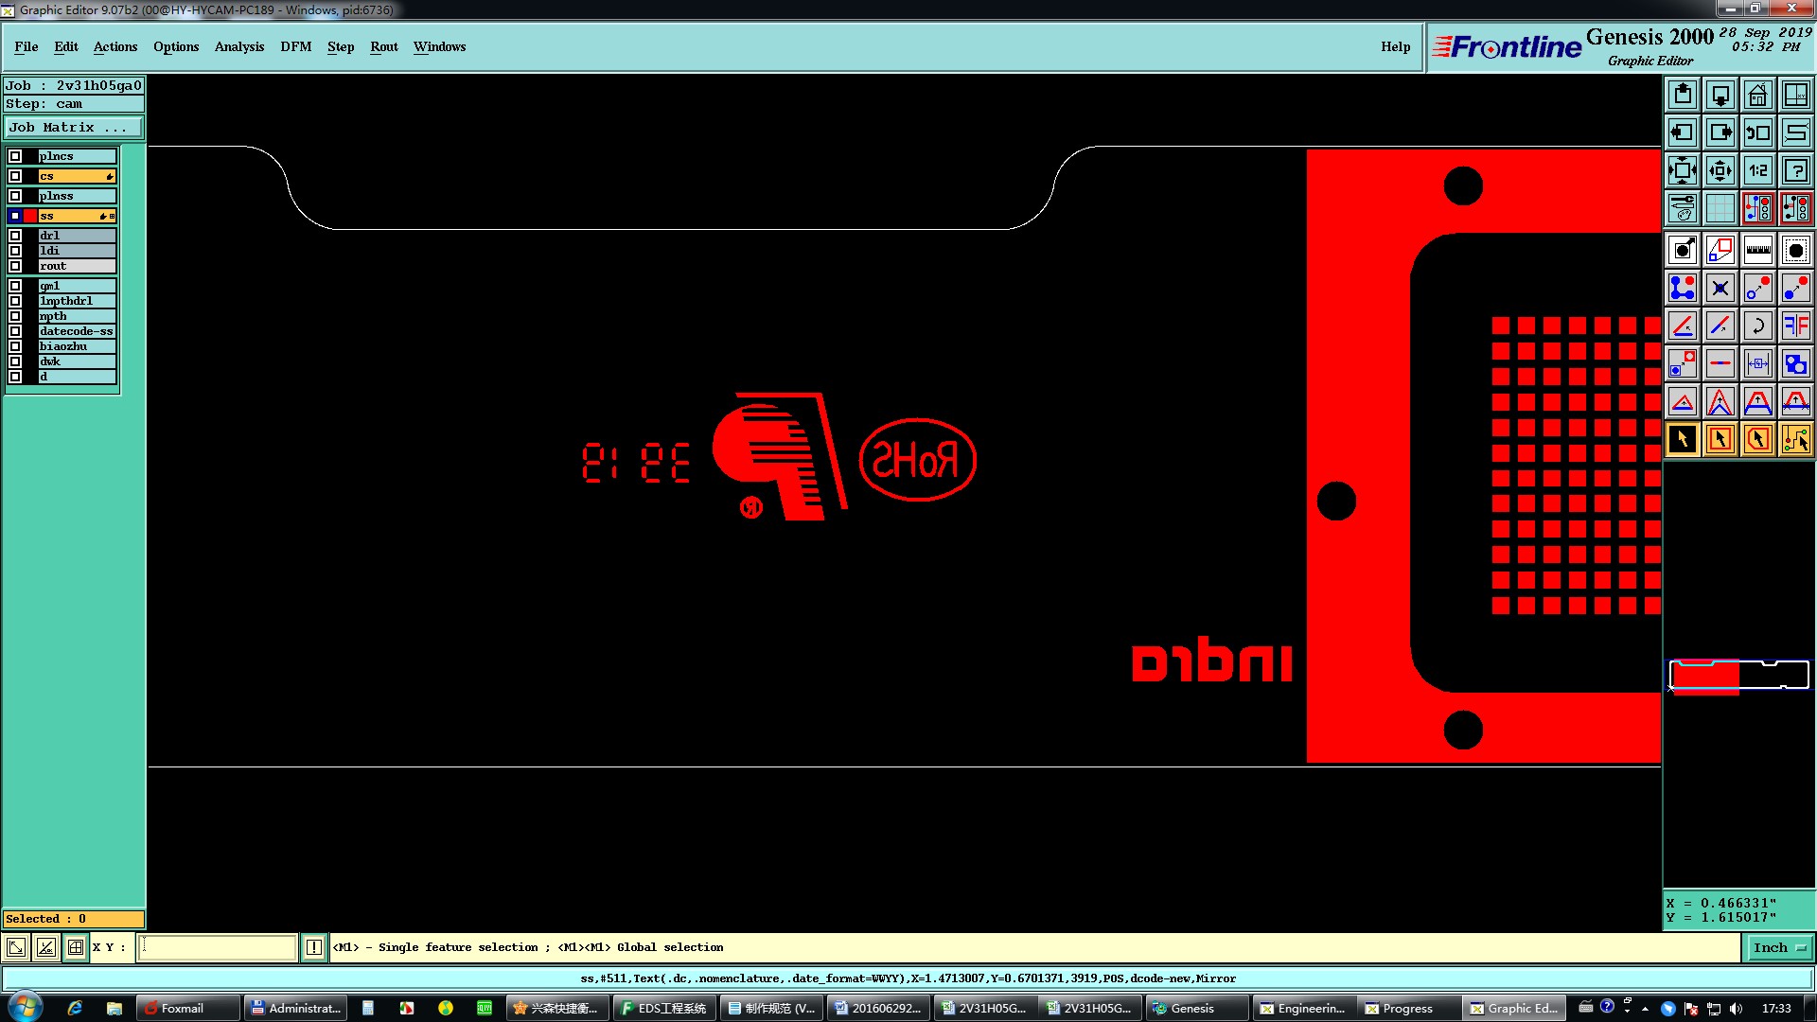1817x1022 pixels.
Task: Click the Home view icon
Action: point(1757,95)
